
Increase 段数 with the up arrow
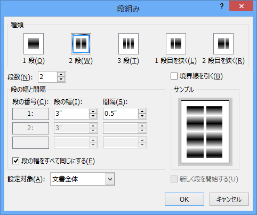[x=61, y=75]
